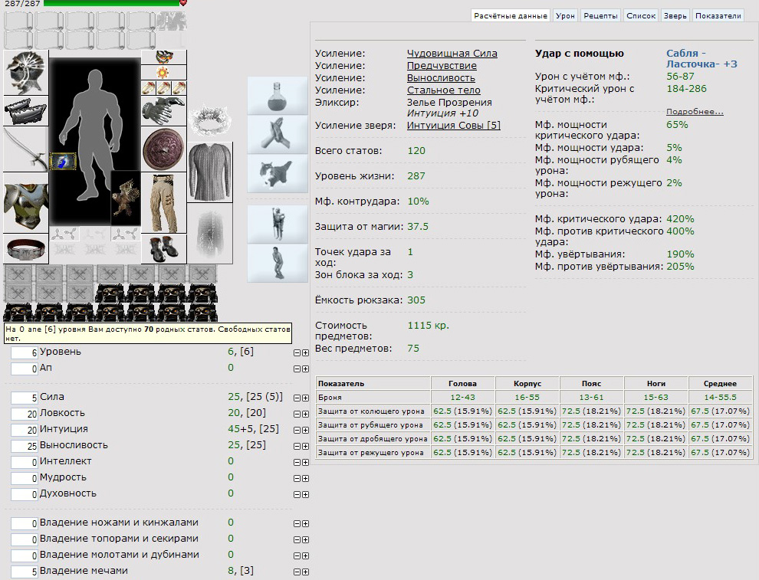
Task: Click the Выносливость buff link
Action: pos(441,77)
